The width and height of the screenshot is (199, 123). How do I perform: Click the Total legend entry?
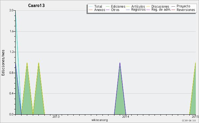[x=96, y=6]
